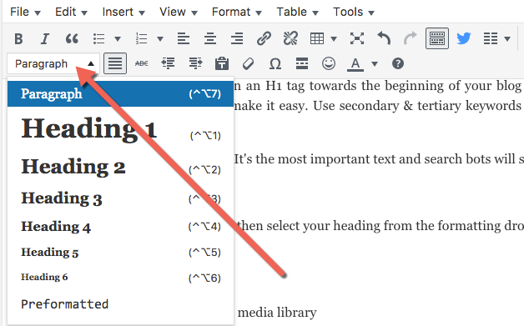
Task: Insert a blockquote using the quote icon
Action: coord(72,38)
